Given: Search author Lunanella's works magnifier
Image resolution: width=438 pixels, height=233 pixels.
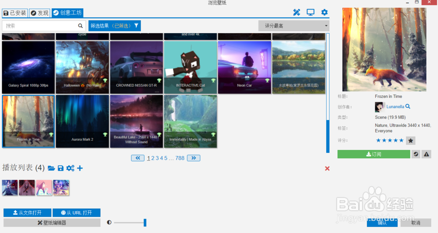Looking at the screenshot, I should click(408, 106).
